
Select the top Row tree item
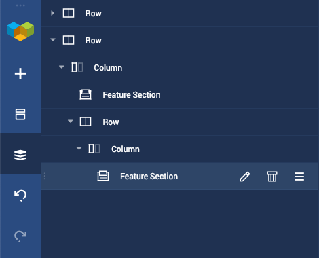coord(180,14)
